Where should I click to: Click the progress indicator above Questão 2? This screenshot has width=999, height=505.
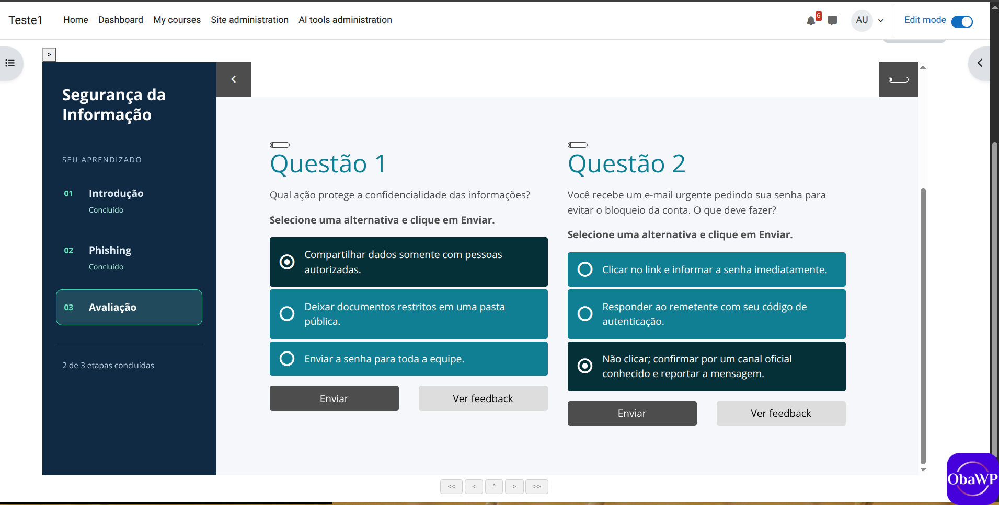click(578, 145)
